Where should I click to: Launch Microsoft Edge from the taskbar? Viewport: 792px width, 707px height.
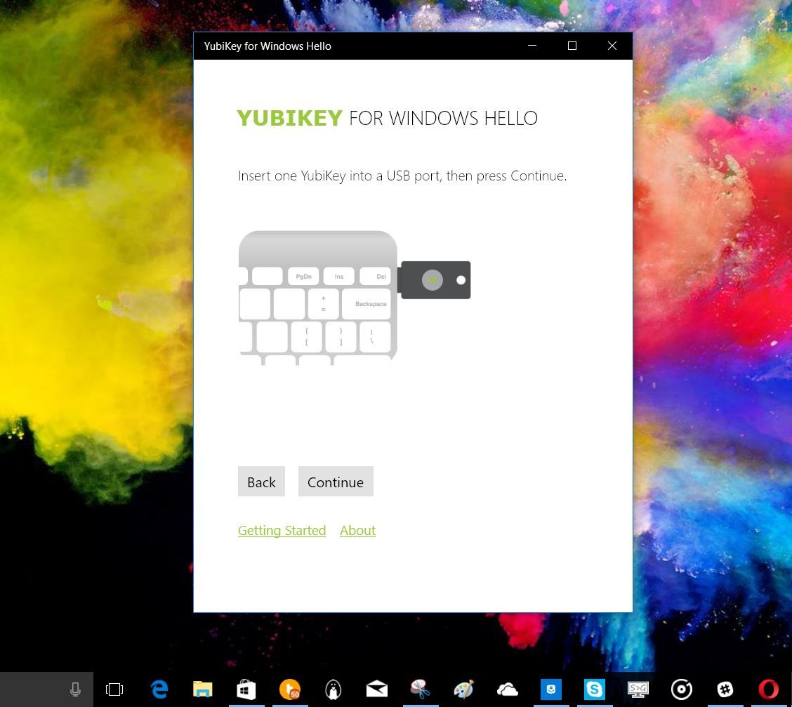(x=159, y=689)
